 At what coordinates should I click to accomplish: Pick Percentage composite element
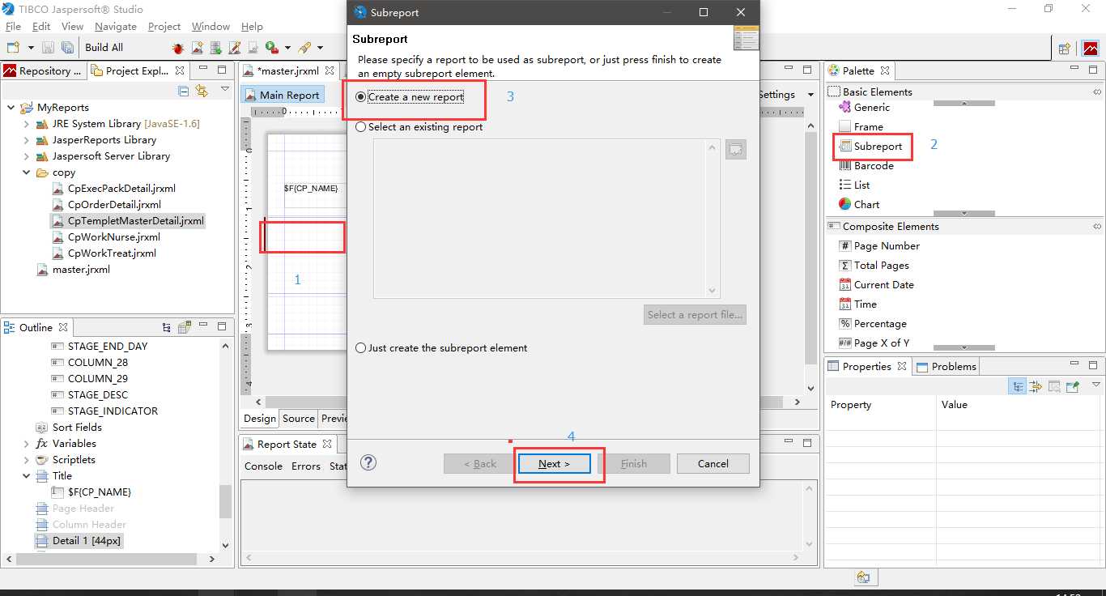872,323
